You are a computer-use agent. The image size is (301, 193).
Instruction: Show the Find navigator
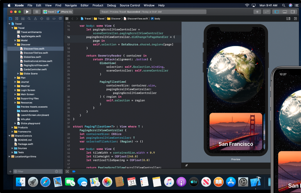click(x=29, y=19)
